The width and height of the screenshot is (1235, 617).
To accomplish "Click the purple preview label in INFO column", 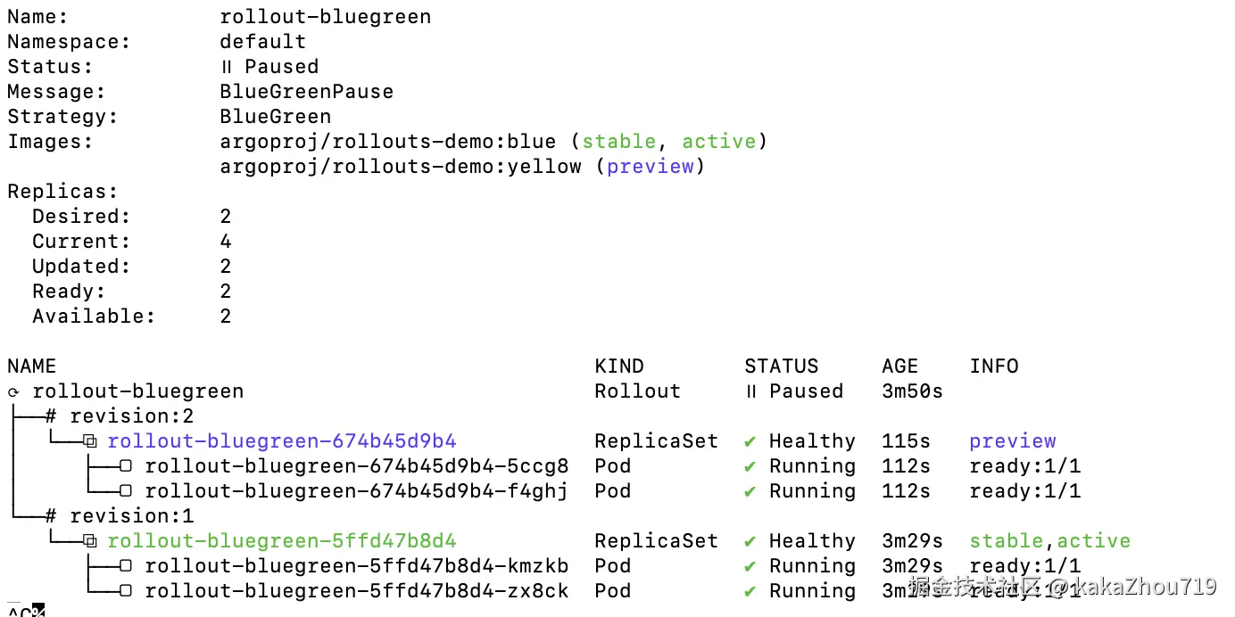I will (x=1013, y=441).
